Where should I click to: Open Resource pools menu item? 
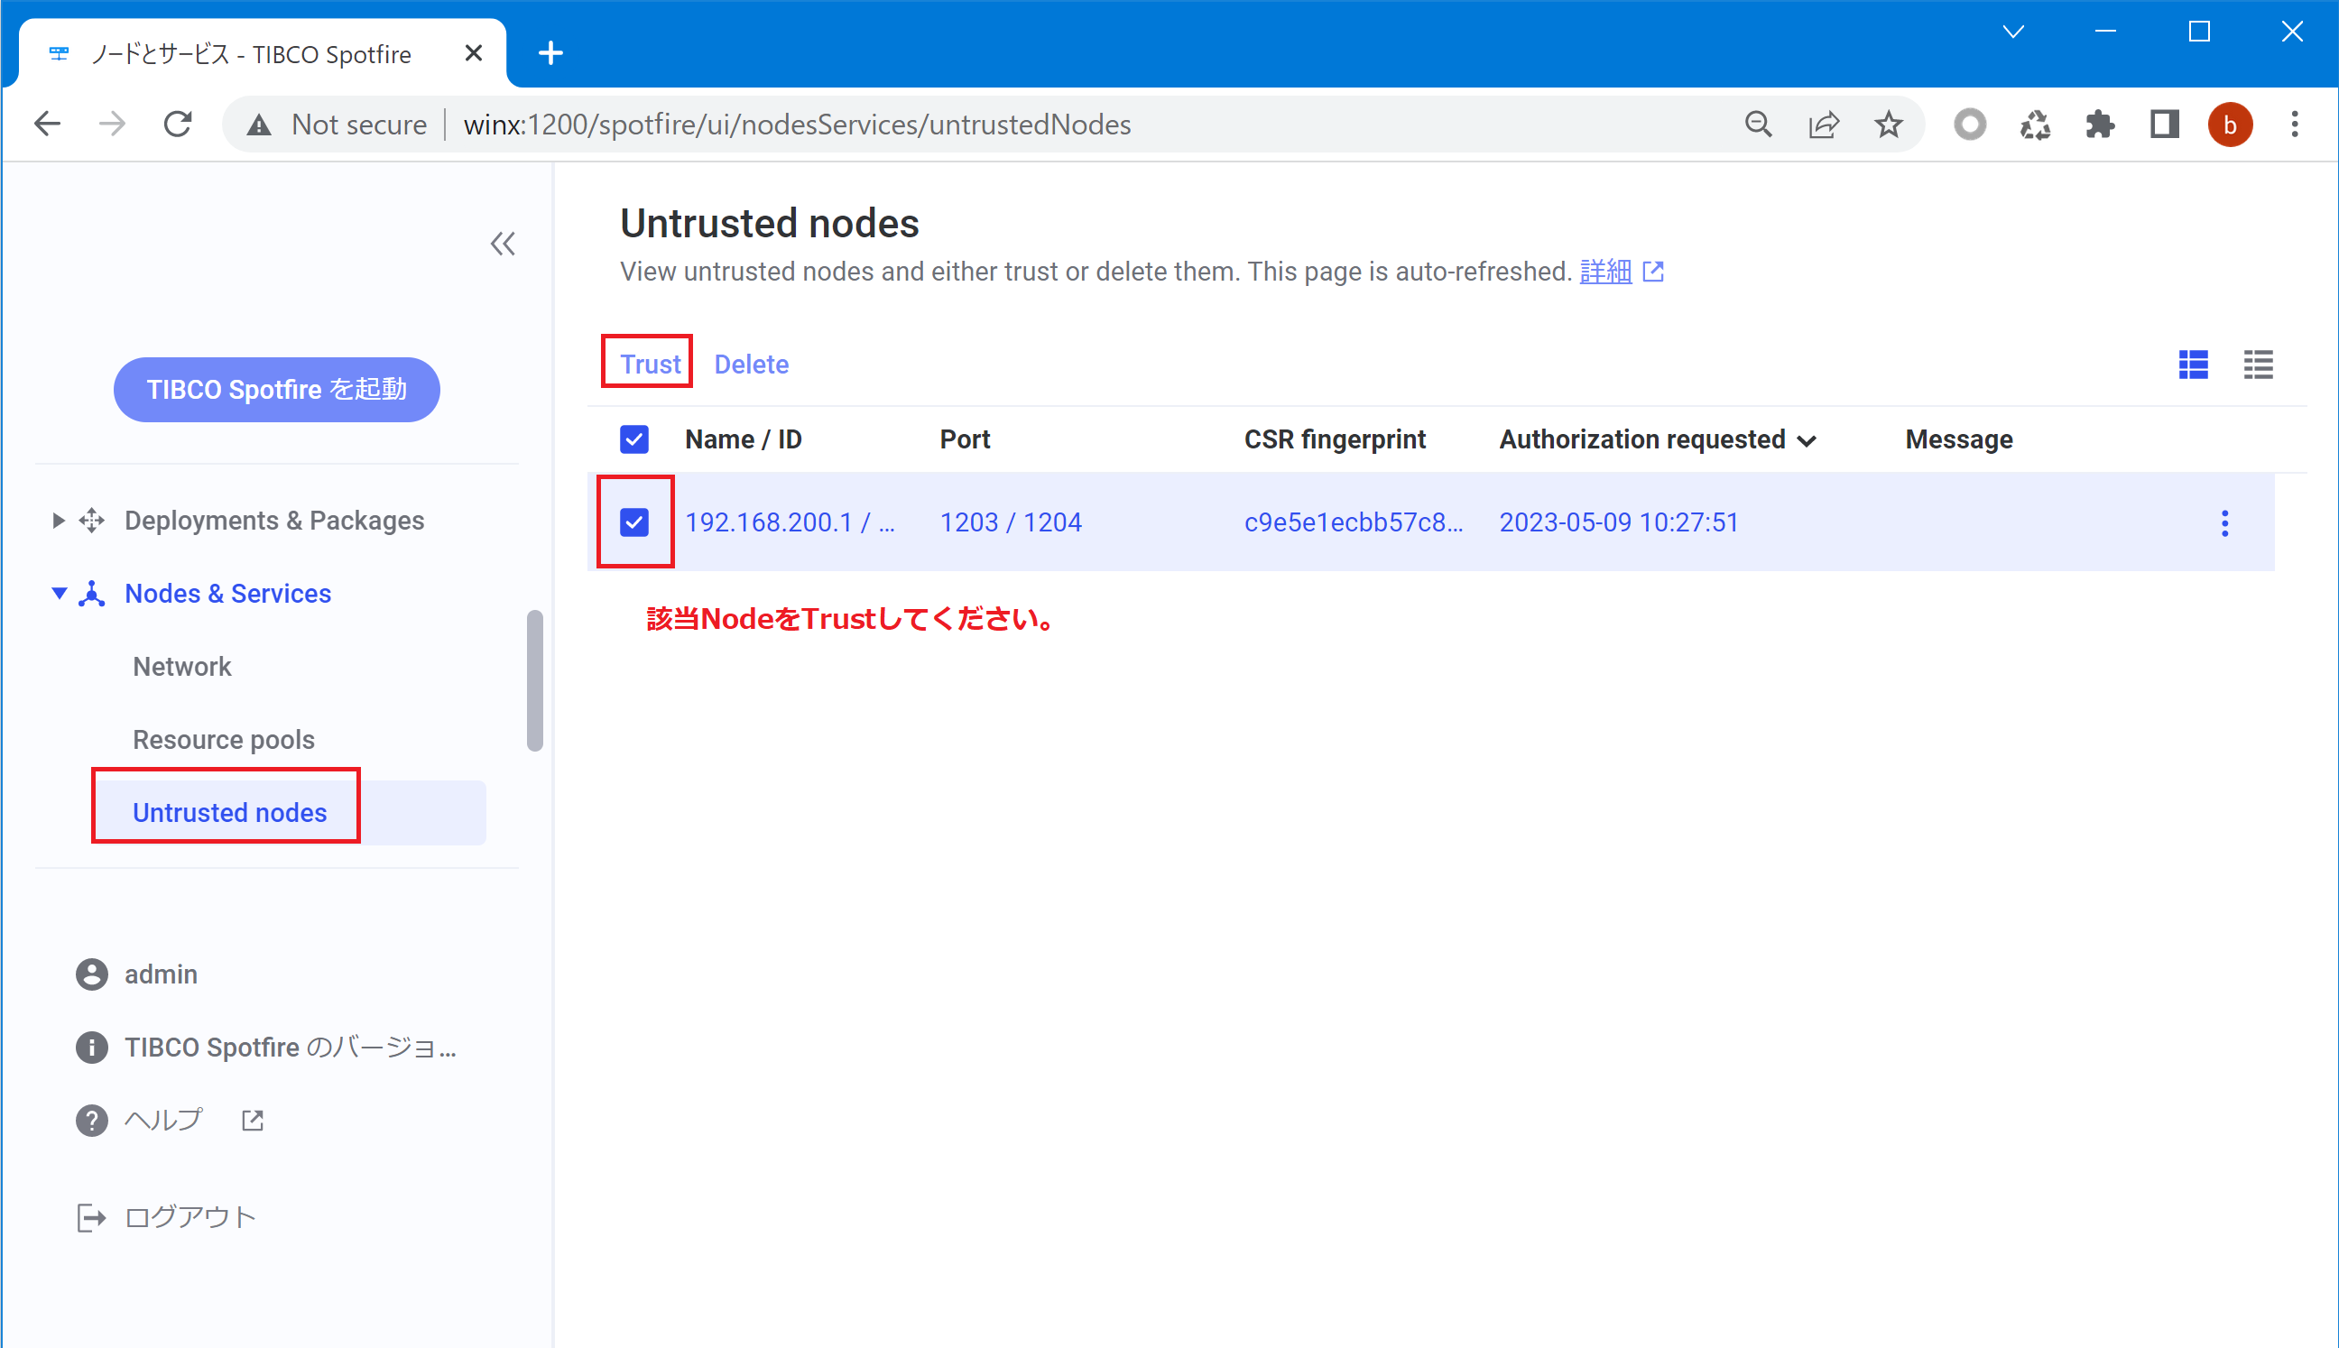223,740
